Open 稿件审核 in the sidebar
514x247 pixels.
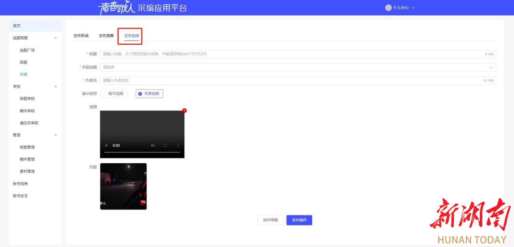coord(27,111)
